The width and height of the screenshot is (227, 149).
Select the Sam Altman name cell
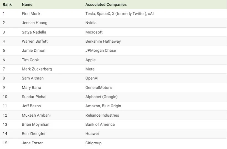point(33,78)
